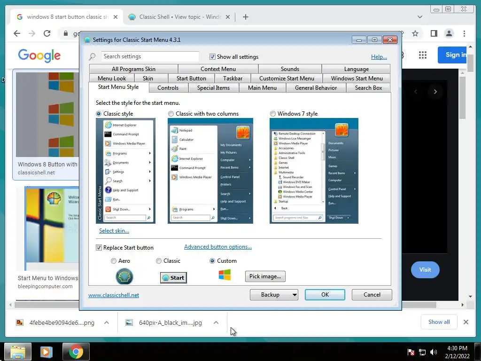Go back using Chrome's back arrow

point(17,33)
